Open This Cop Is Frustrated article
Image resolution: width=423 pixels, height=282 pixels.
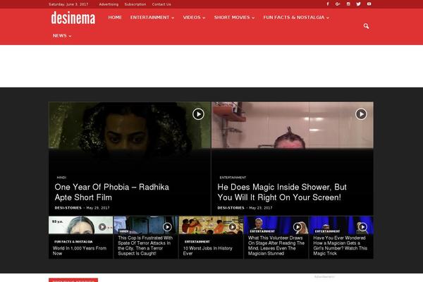click(x=145, y=245)
